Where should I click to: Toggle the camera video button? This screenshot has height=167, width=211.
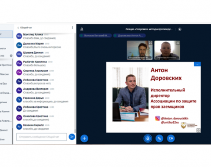coord(171,138)
